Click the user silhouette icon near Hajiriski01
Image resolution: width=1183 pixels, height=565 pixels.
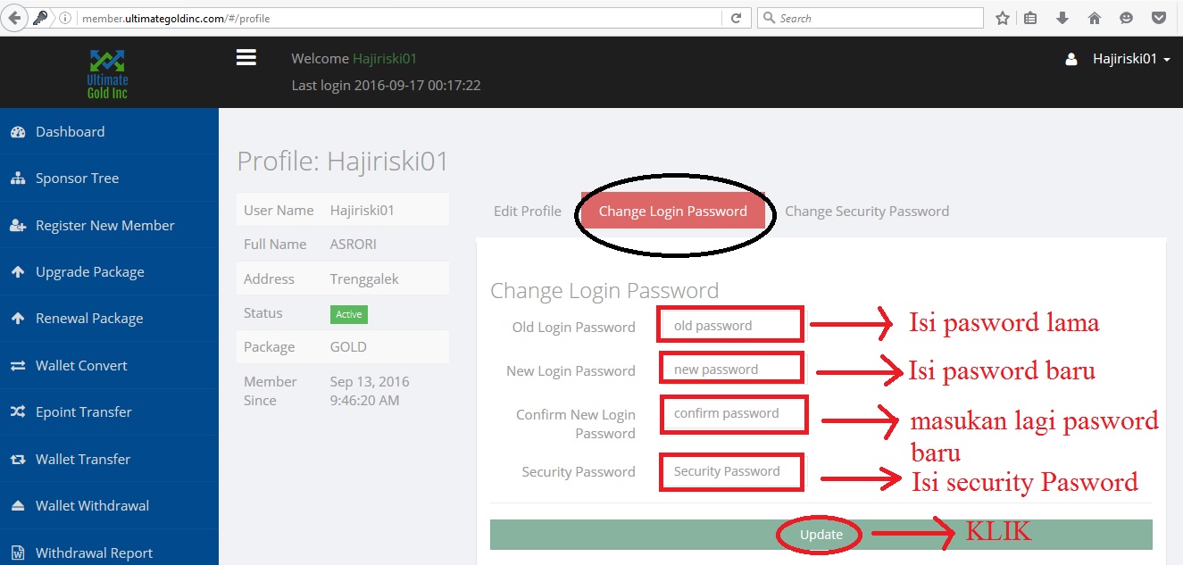click(1071, 58)
